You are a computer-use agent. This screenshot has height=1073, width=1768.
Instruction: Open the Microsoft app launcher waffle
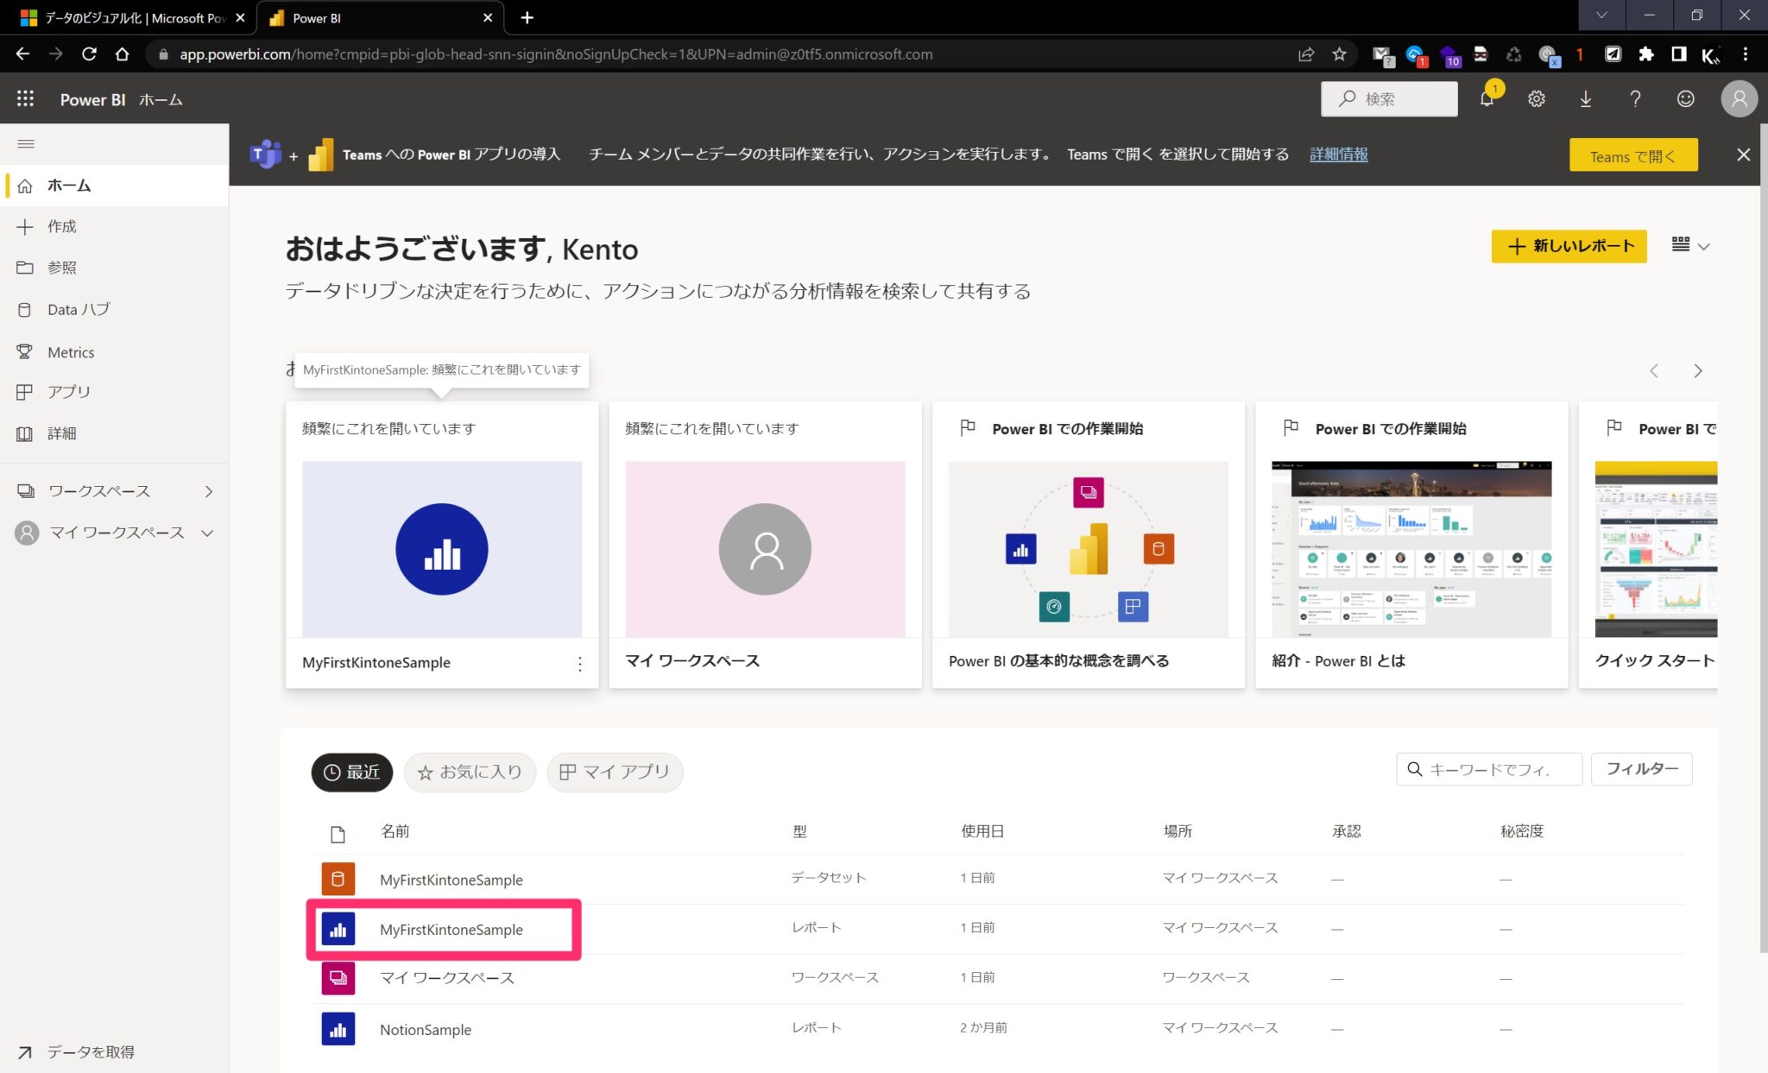point(24,98)
